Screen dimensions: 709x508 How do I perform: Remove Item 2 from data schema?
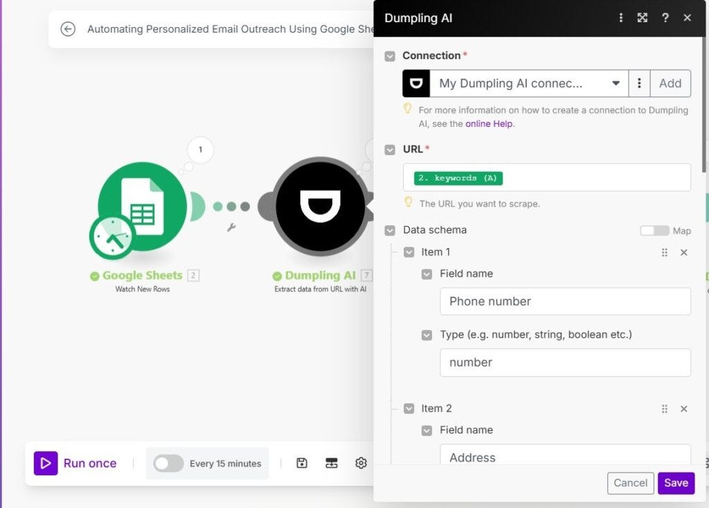(x=683, y=409)
